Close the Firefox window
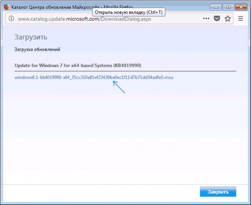This screenshot has width=251, height=205. (241, 8)
